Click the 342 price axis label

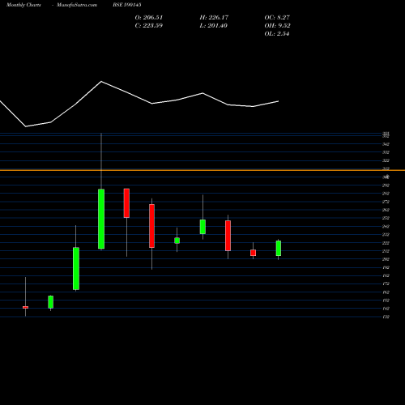click(x=386, y=144)
